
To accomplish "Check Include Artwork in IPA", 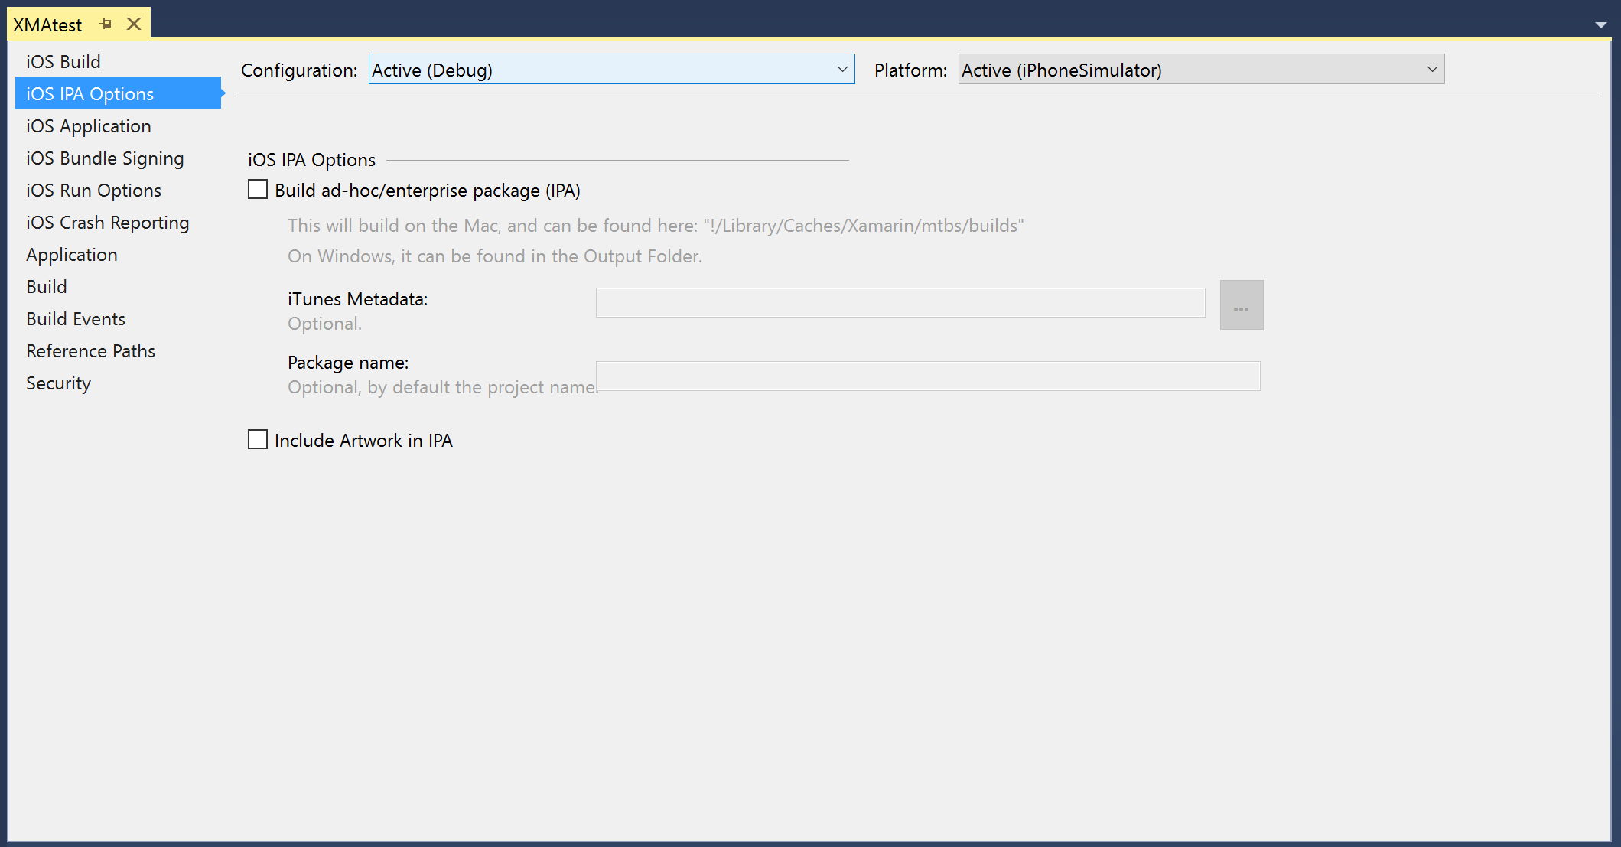I will (x=258, y=440).
